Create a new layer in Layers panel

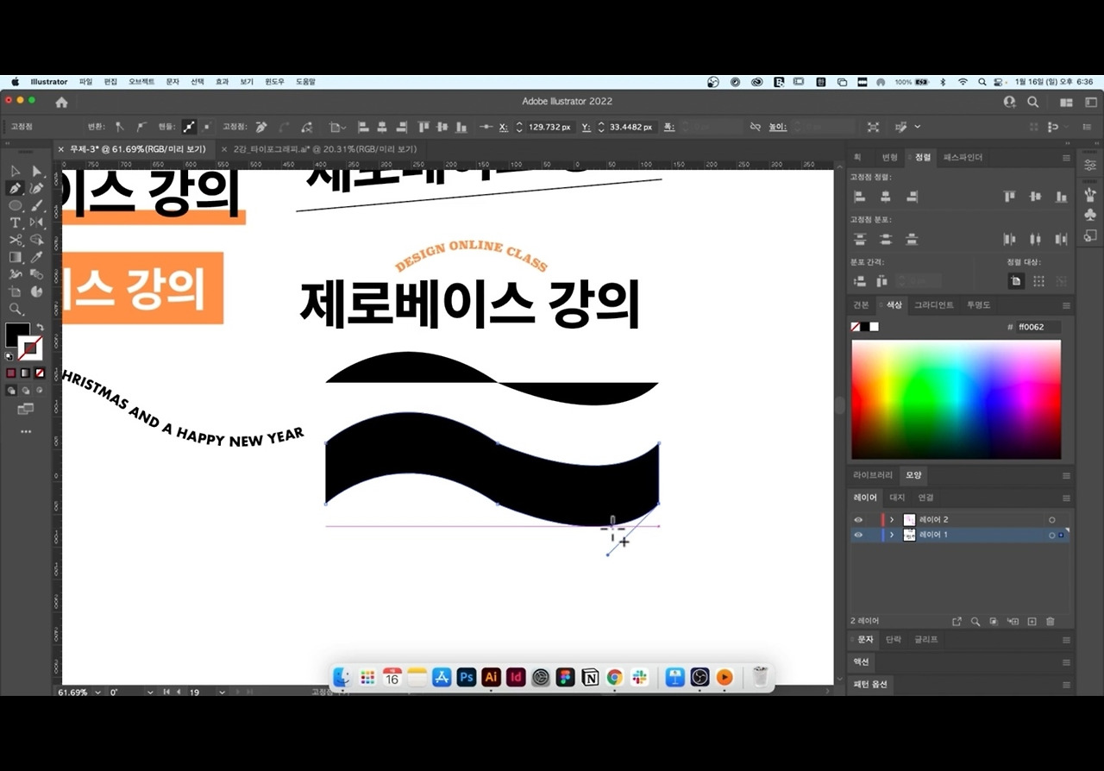click(x=1032, y=621)
